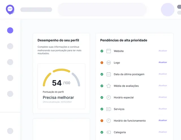Image resolution: width=181 pixels, height=140 pixels.
Task: Click orange warning status for Horário de funcionamento
Action: (x=102, y=121)
